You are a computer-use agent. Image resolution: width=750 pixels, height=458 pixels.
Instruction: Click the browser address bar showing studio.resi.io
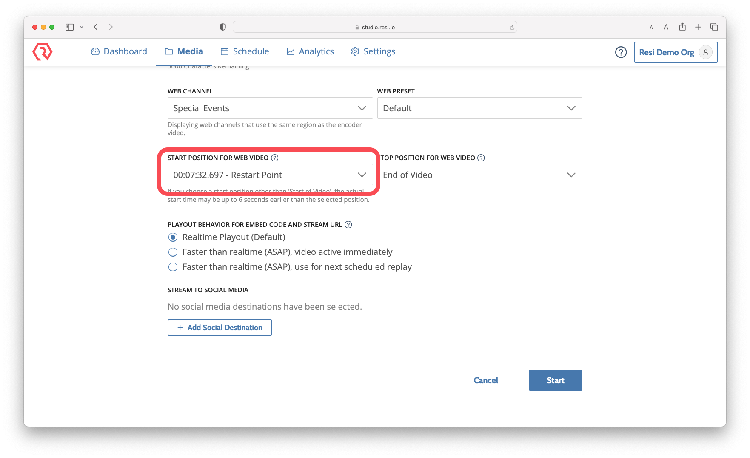click(x=374, y=26)
